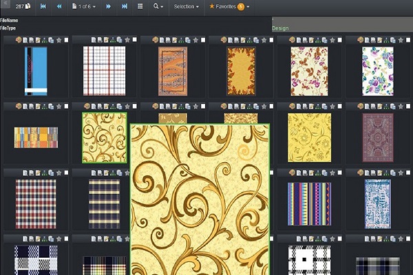Open the second document icon on the orange zebra rug

(x=169, y=40)
